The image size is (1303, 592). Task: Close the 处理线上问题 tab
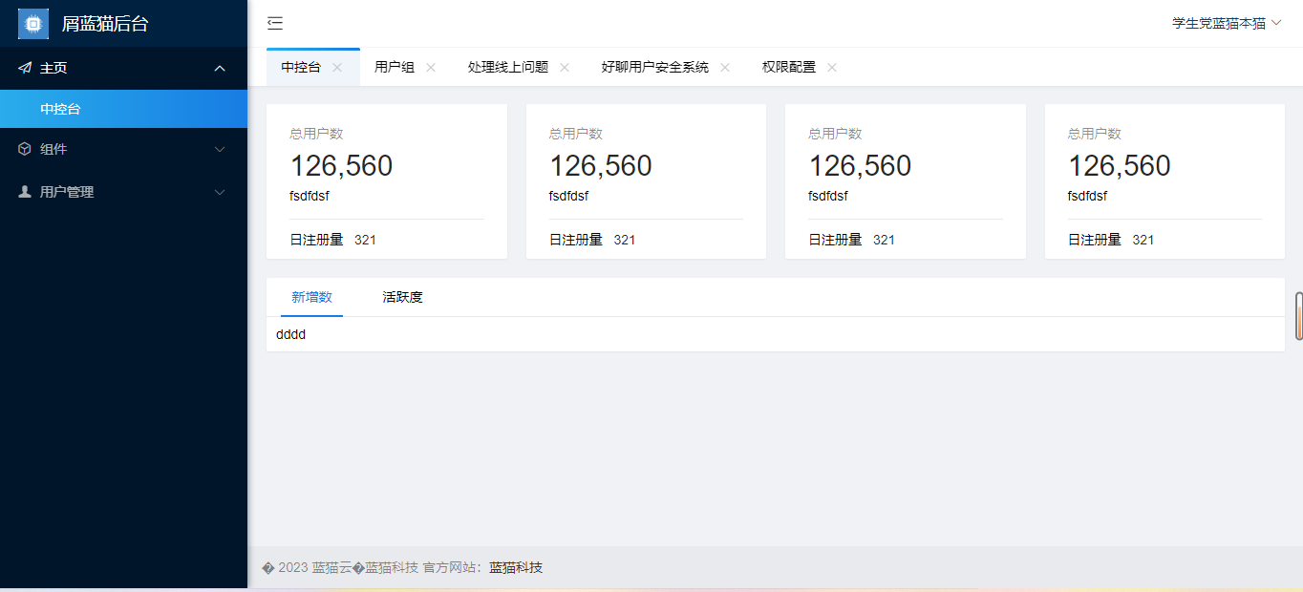[x=564, y=67]
